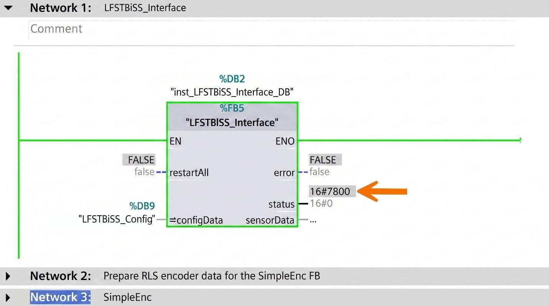
Task: Click the configData in-out parameter
Action: (x=196, y=220)
